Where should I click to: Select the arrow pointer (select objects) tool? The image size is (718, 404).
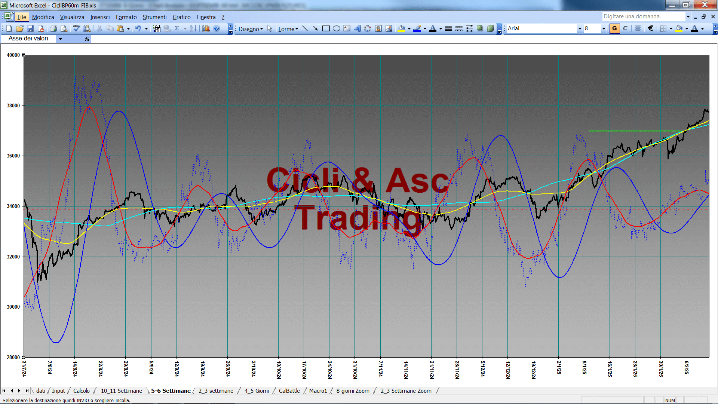coord(270,29)
